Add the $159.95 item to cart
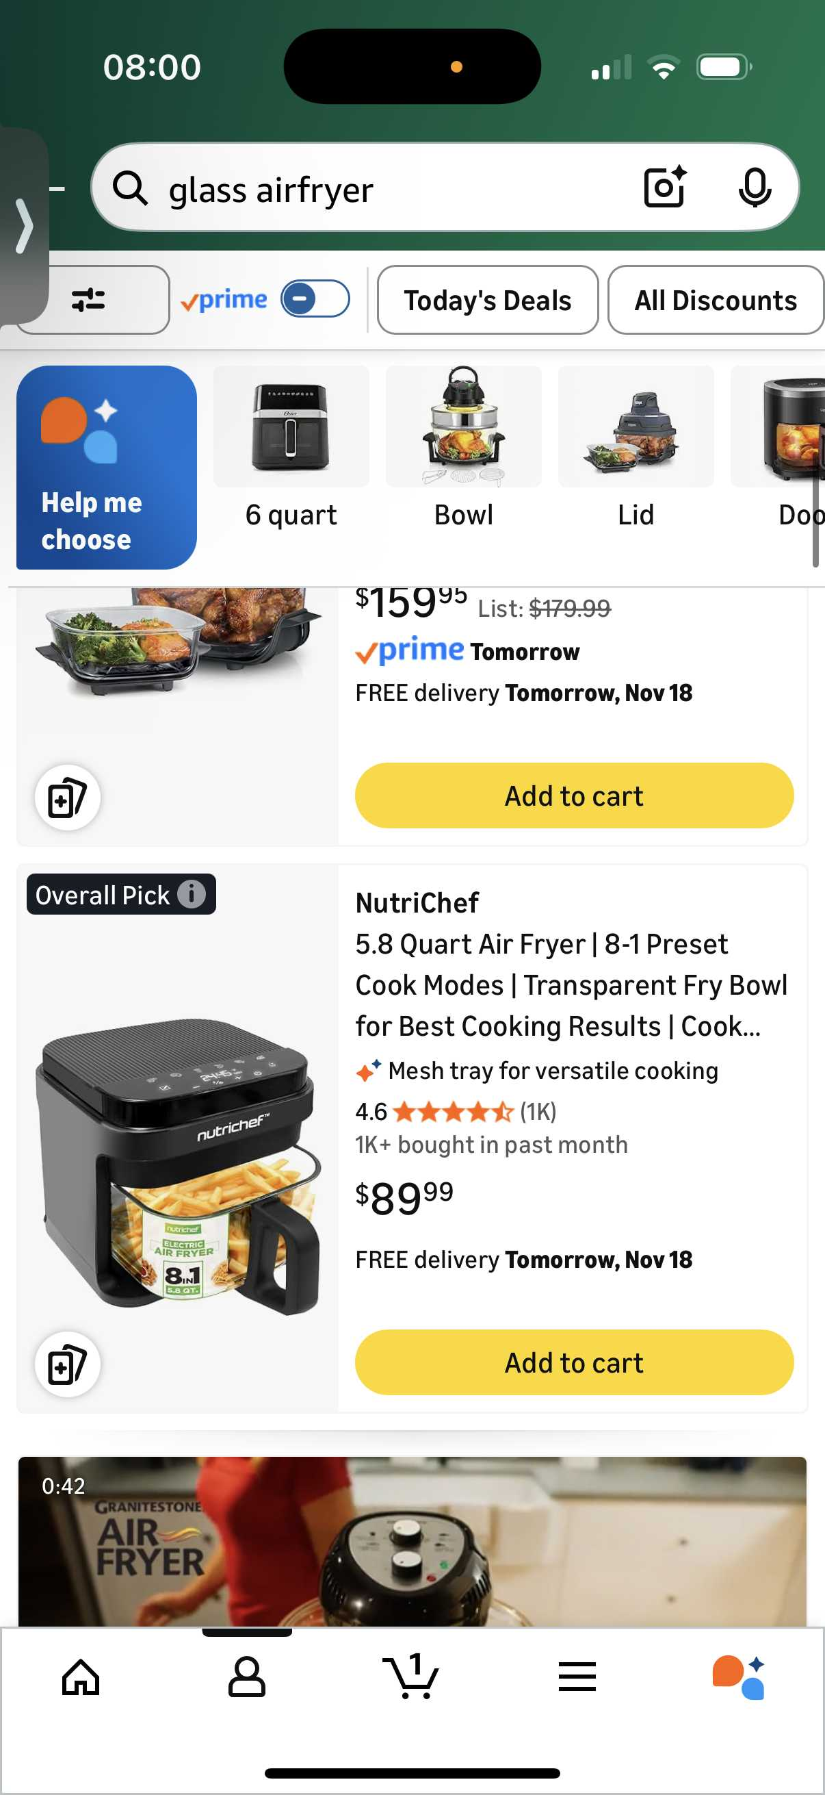Viewport: 825px width, 1795px height. pos(574,795)
